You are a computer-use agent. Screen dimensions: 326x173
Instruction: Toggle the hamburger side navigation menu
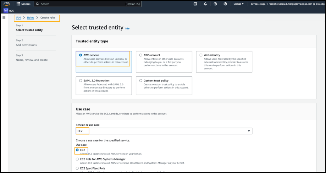point(4,18)
